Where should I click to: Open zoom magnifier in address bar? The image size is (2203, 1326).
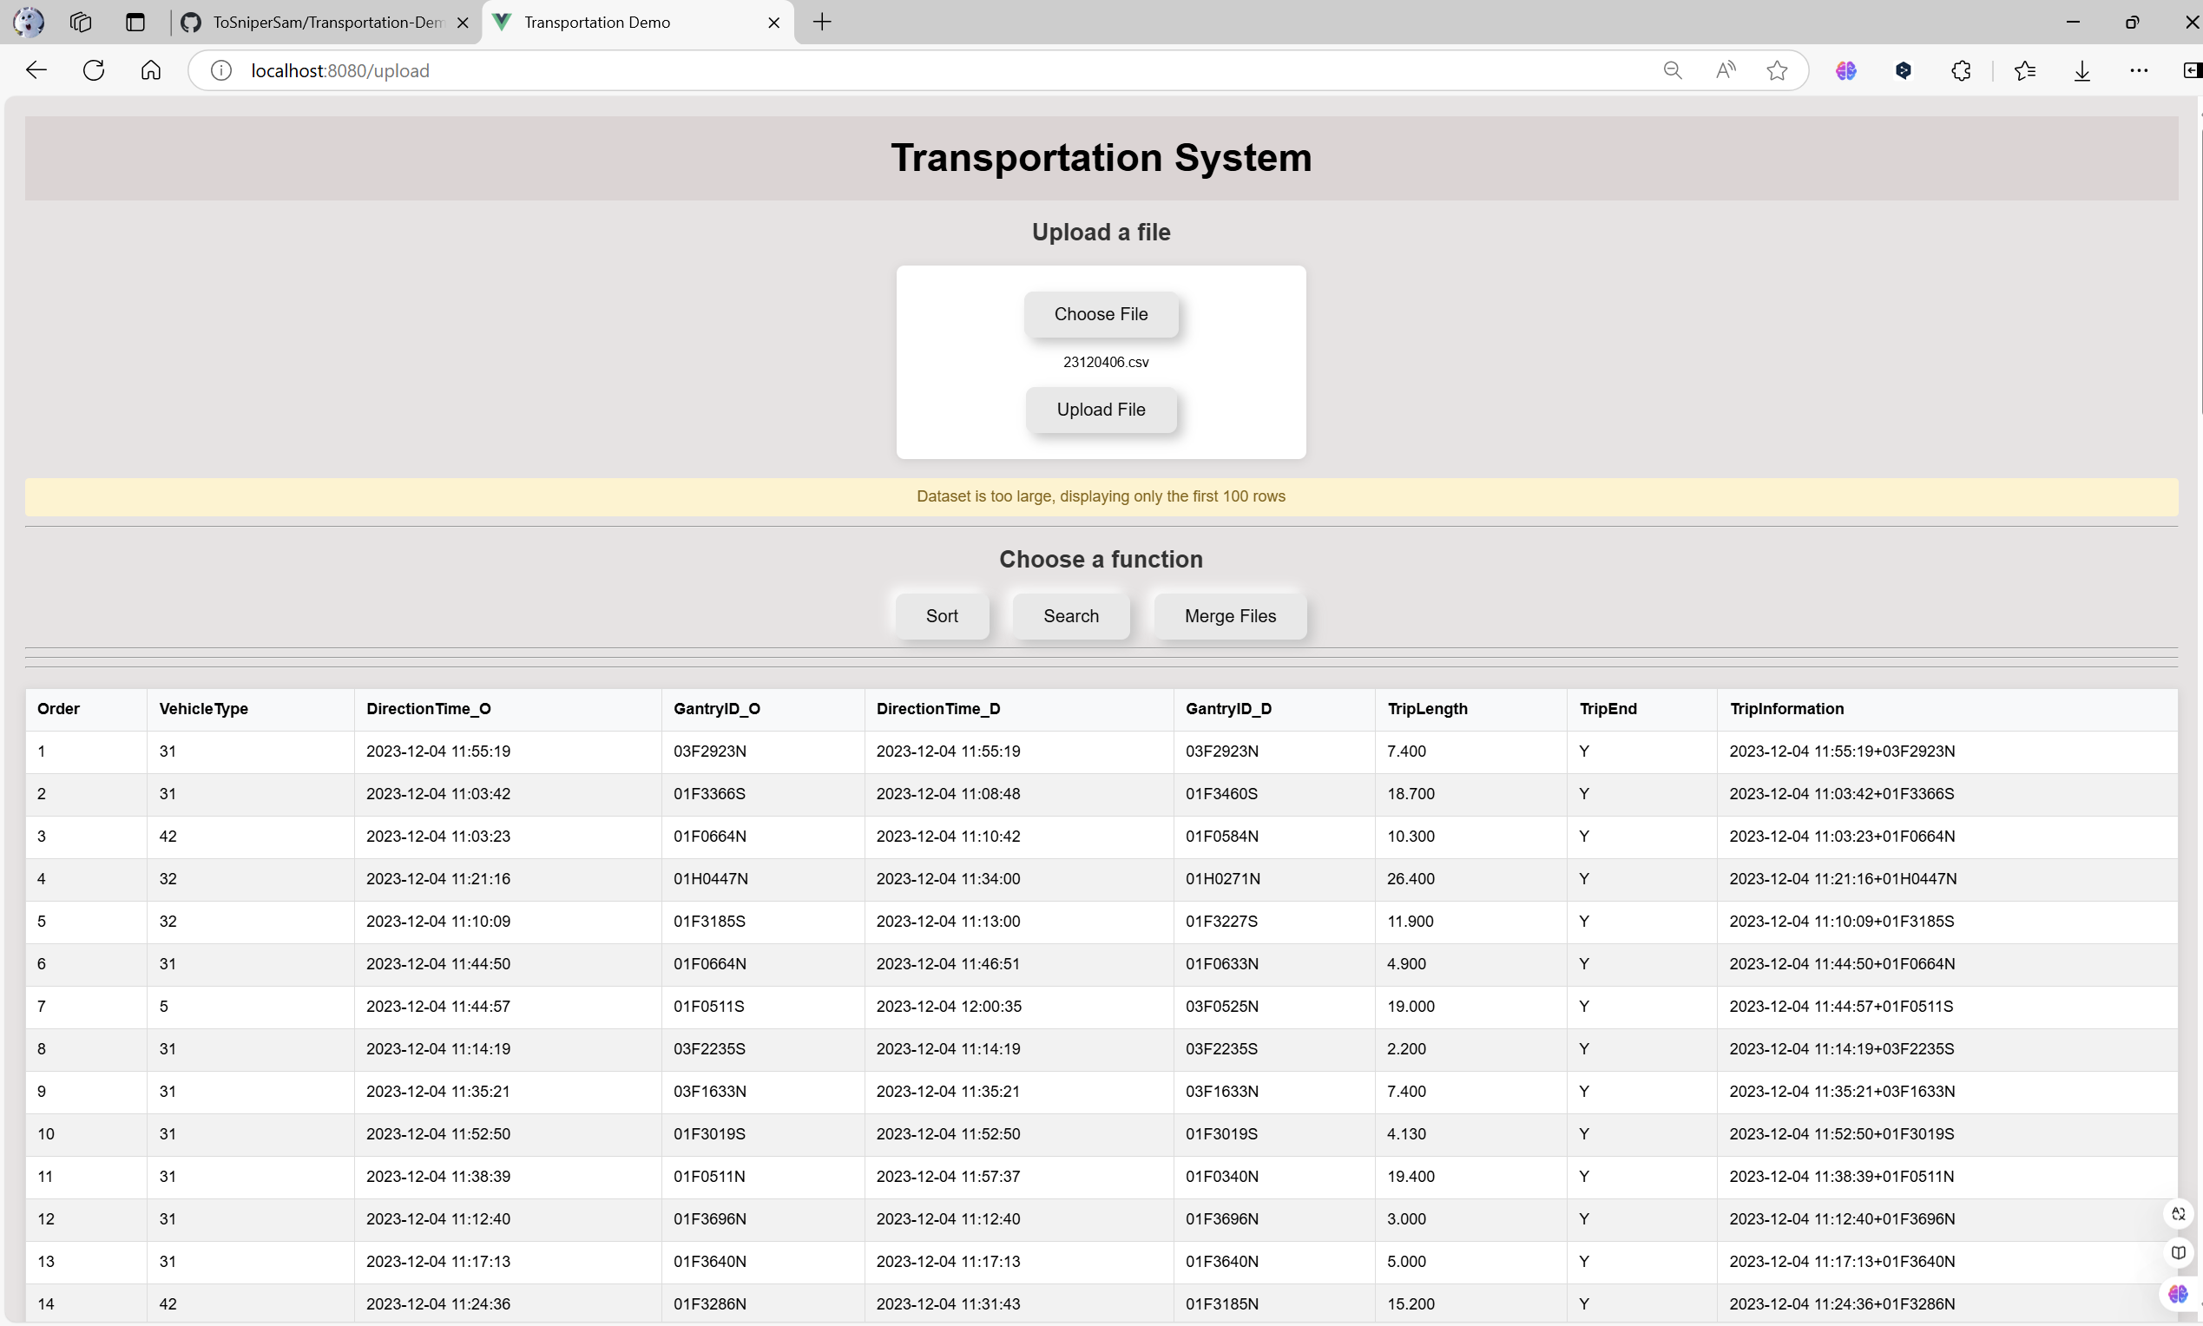(1672, 70)
